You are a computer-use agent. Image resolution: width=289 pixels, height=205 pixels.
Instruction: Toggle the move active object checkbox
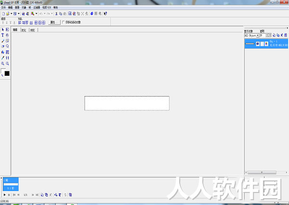pos(63,22)
